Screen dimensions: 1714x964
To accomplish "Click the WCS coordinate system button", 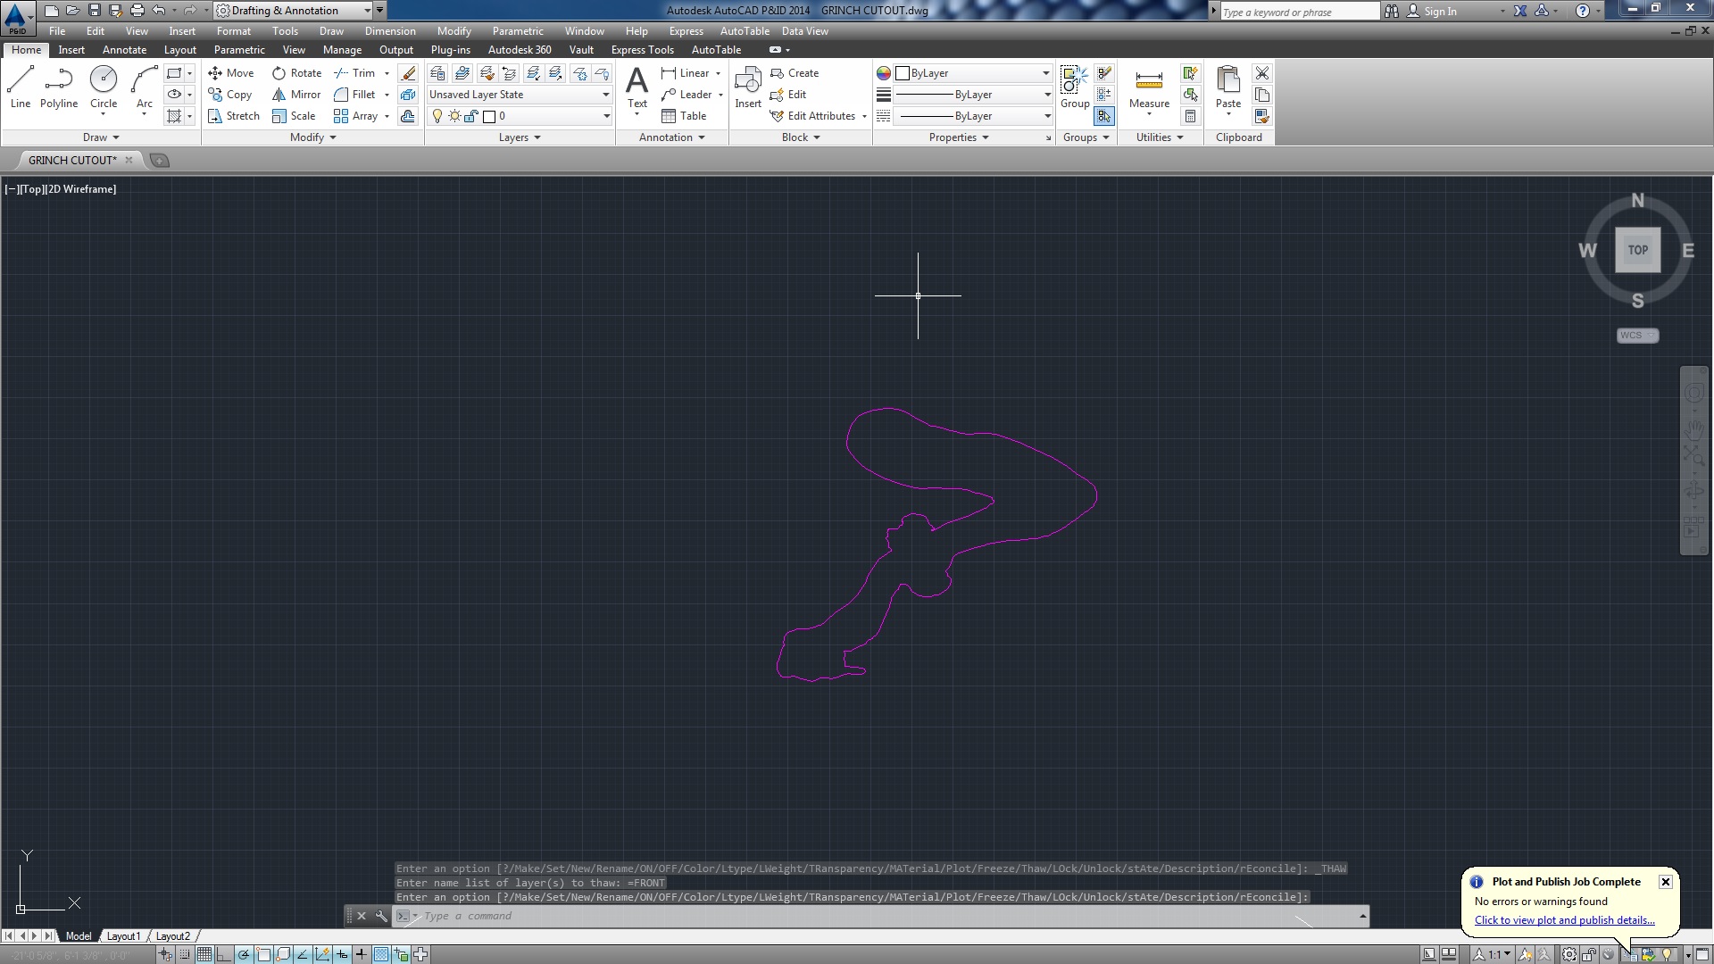I will (1637, 336).
